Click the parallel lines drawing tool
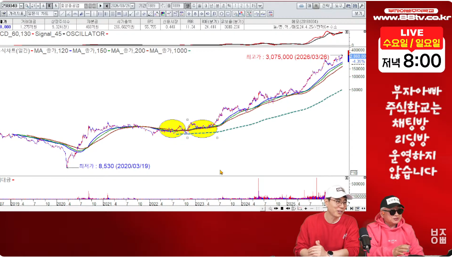Screen dimensions: 452x257 138,14
